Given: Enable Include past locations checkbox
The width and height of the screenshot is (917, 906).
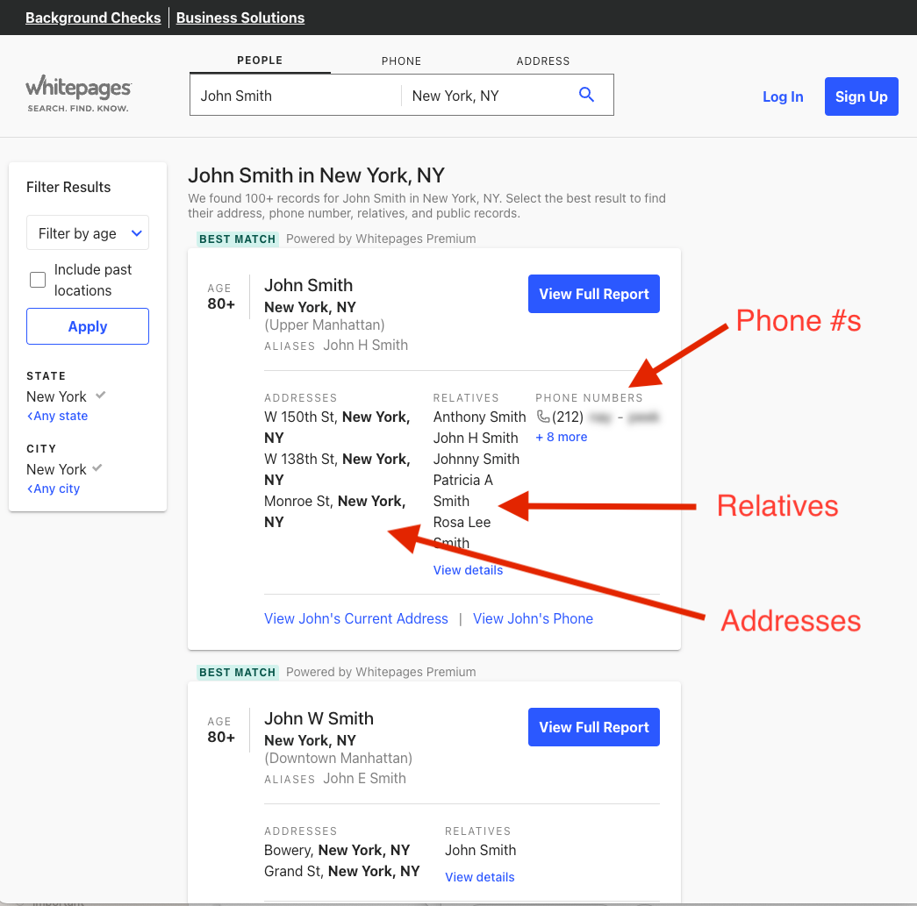Looking at the screenshot, I should (x=38, y=280).
